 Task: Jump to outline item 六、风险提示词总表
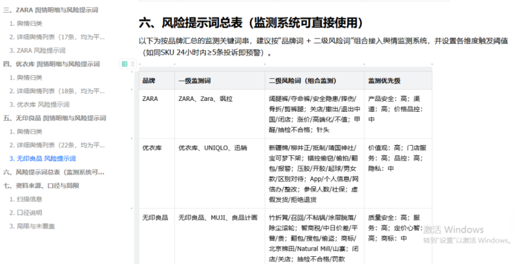54,172
